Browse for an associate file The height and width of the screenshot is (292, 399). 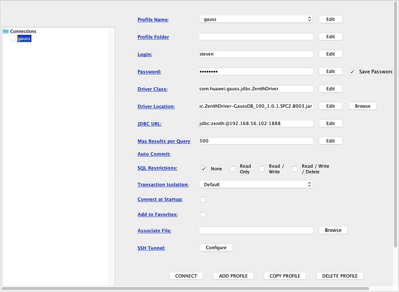pos(333,230)
